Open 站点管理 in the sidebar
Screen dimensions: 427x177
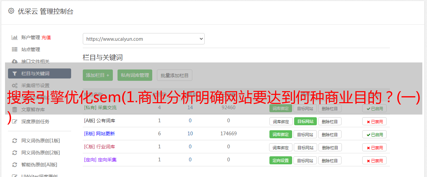[31, 49]
